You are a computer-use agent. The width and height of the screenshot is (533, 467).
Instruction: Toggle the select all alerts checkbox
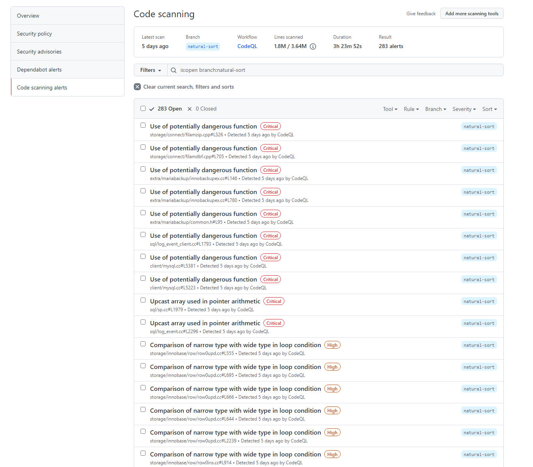(x=143, y=109)
